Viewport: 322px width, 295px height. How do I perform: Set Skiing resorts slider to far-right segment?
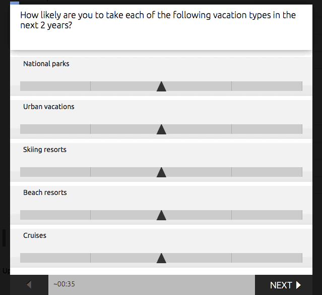click(267, 172)
